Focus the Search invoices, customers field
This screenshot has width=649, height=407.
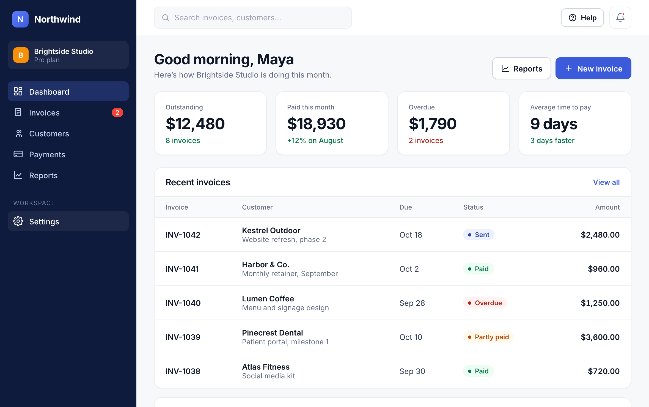point(253,18)
